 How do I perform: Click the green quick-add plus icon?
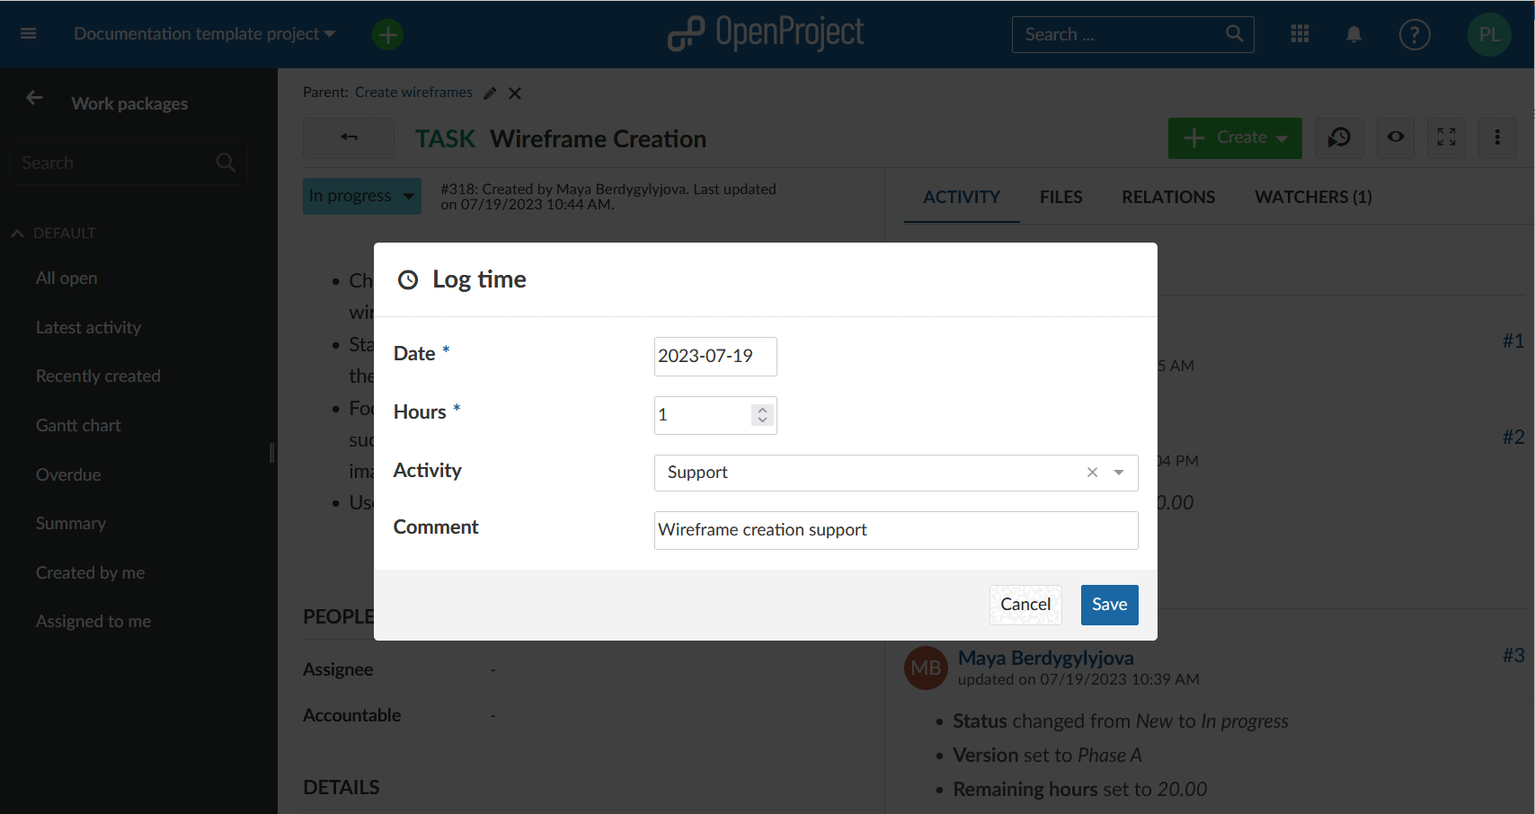[x=386, y=33]
